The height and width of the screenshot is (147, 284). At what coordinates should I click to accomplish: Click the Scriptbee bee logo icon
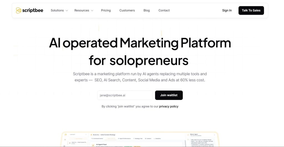(19, 11)
